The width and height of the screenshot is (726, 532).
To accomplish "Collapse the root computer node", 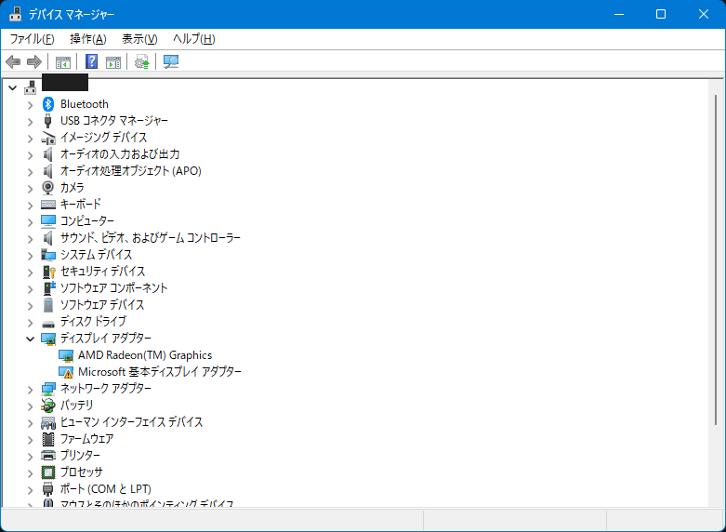I will (x=12, y=87).
